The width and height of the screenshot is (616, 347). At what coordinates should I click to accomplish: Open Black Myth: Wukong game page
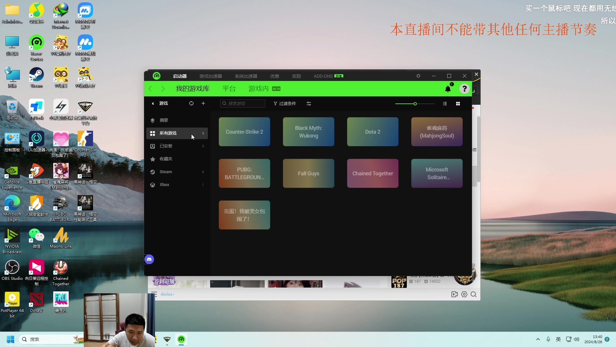coord(308,132)
